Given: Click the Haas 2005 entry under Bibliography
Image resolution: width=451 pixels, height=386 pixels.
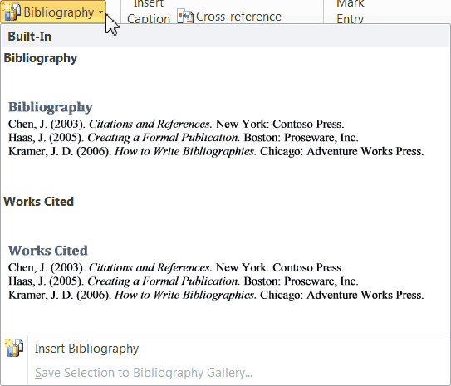Looking at the screenshot, I should pyautogui.click(x=184, y=138).
